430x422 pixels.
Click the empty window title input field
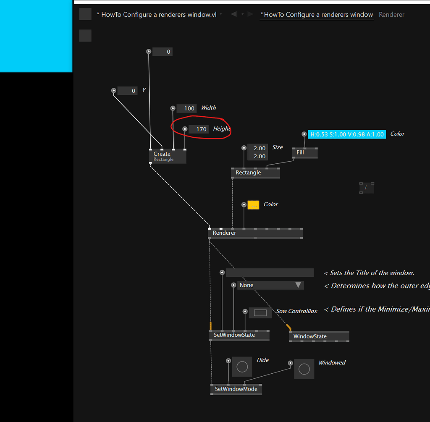pyautogui.click(x=269, y=273)
